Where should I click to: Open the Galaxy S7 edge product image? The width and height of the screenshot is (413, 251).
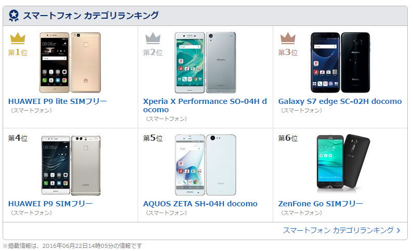340,62
